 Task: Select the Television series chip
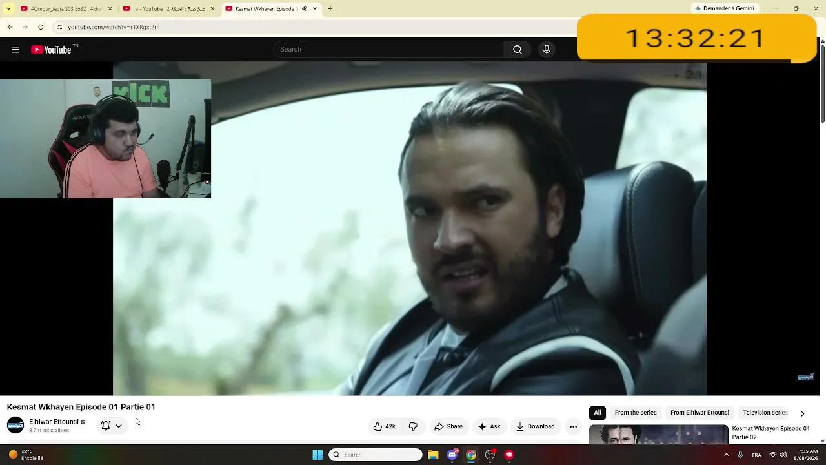pos(765,413)
